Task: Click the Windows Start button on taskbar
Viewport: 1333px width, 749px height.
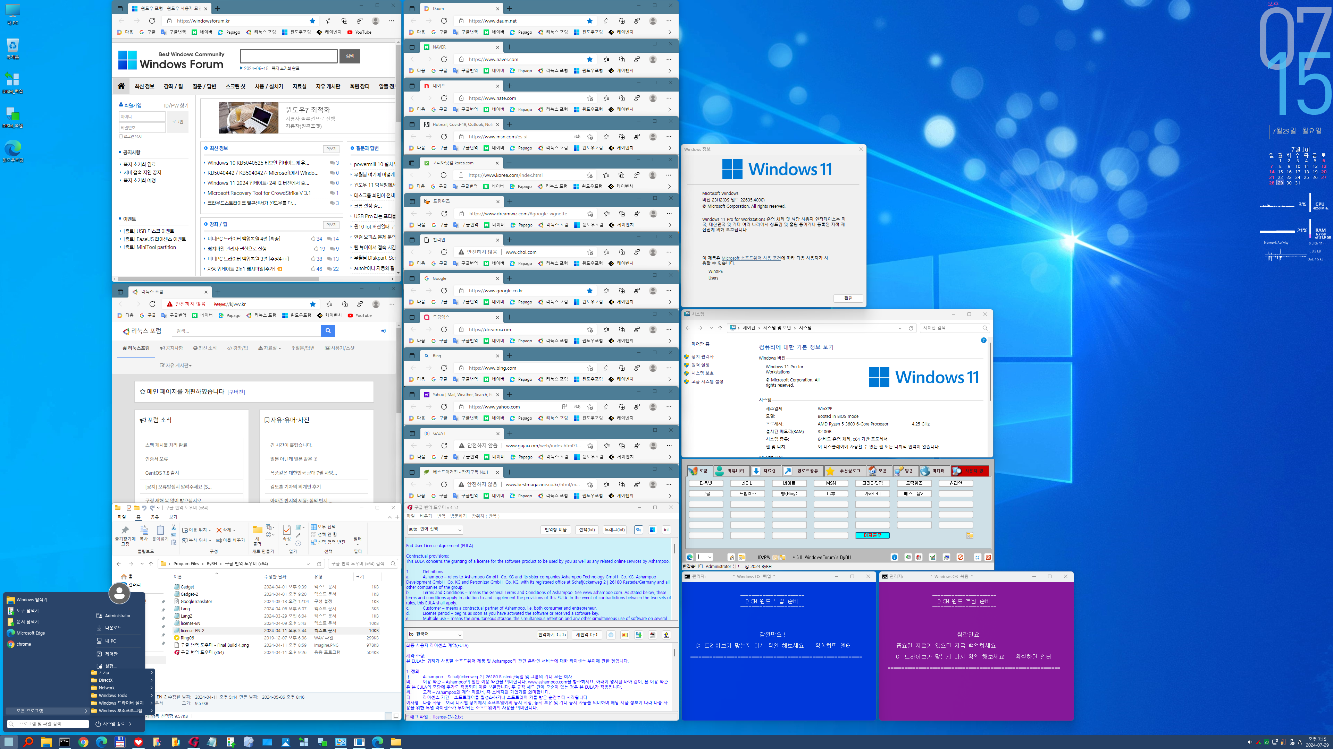Action: click(9, 742)
